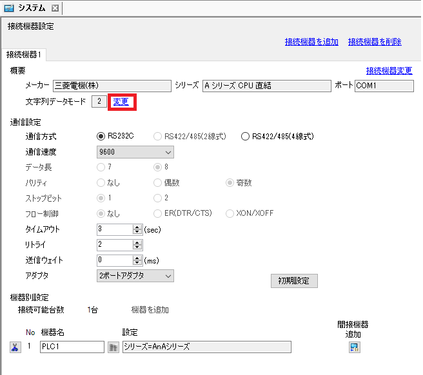The height and width of the screenshot is (375, 423).
Task: Click the リトライ input field
Action: click(x=115, y=245)
